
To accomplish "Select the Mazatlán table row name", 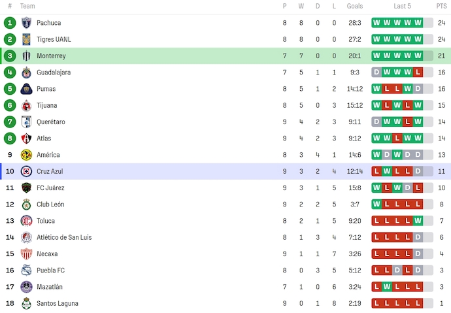I will (x=49, y=287).
